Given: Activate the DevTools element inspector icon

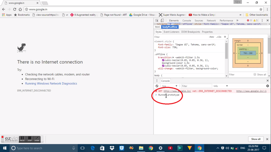Looking at the screenshot, I should coord(157,21).
